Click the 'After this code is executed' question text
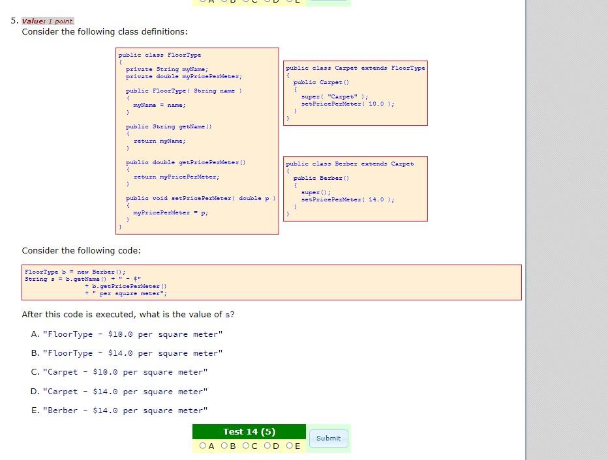Screen dimensions: 608x460 click(x=128, y=315)
